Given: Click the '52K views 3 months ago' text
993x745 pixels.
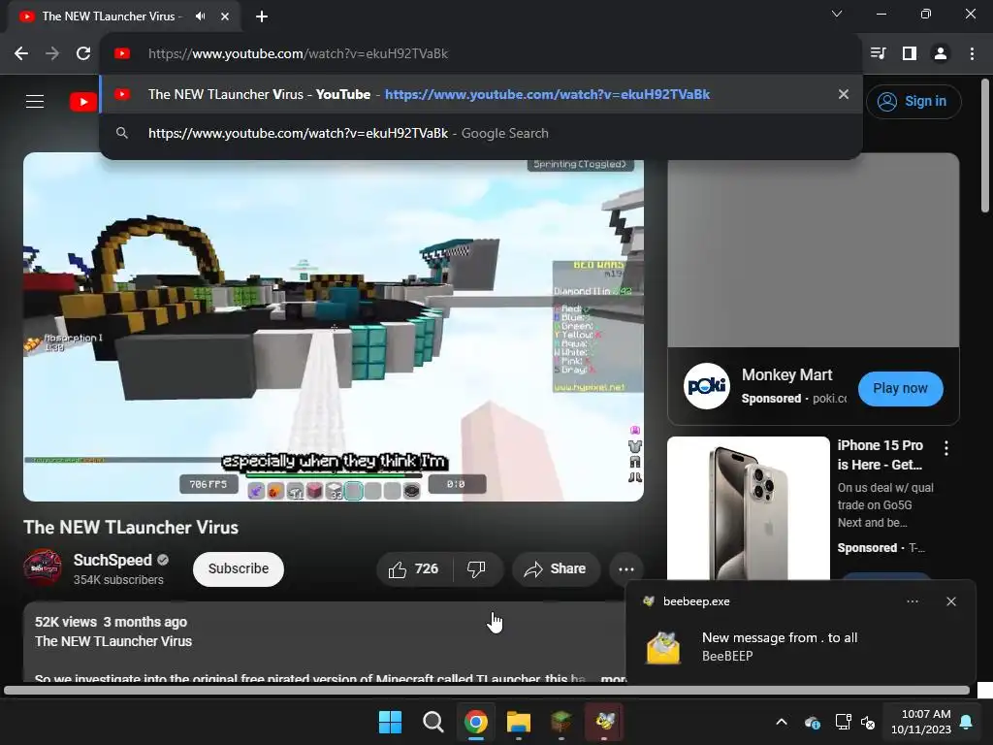Looking at the screenshot, I should tap(111, 622).
